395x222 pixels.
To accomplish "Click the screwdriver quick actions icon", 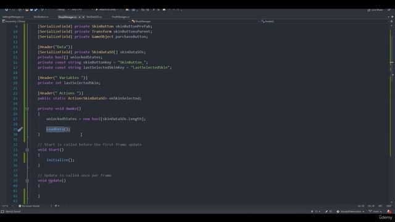I will click(x=20, y=129).
